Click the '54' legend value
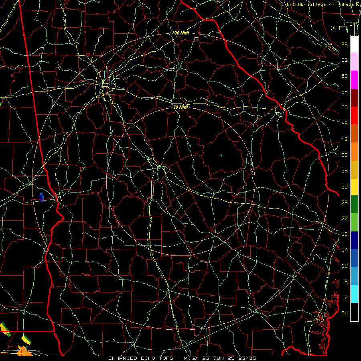Viewport: 361px width, 361px height. click(x=345, y=91)
